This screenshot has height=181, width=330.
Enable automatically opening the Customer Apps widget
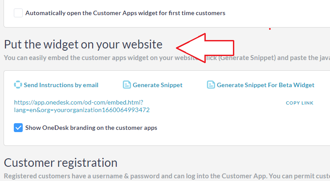[x=18, y=13]
